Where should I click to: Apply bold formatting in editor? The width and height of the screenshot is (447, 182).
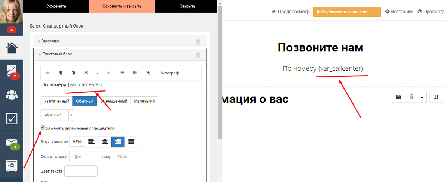pos(86,73)
